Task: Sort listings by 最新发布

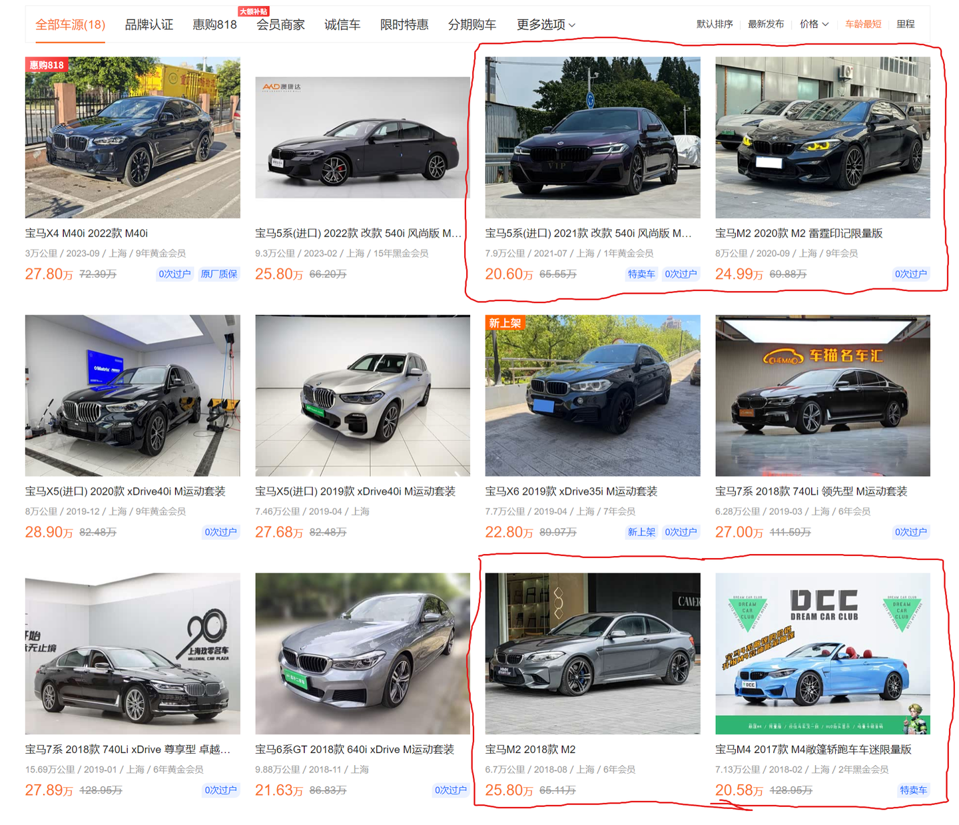Action: click(766, 24)
